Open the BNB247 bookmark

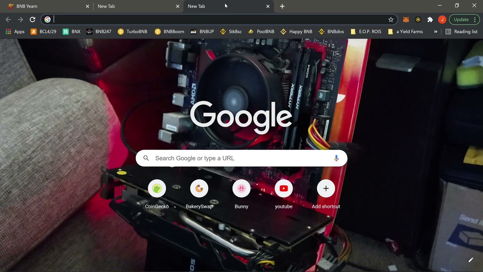coord(99,32)
